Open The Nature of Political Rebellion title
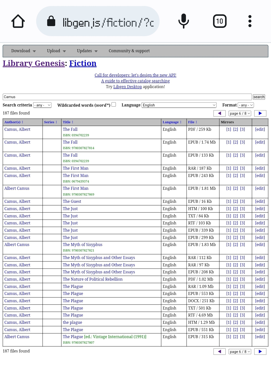 tap(93, 279)
